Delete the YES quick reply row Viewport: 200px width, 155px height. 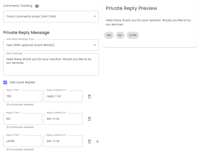point(89,97)
